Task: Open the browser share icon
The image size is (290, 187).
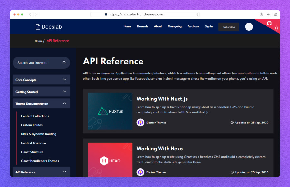Action: point(261,15)
